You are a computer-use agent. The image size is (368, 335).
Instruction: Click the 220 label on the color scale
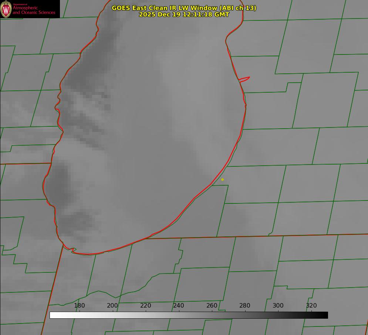tap(146, 305)
